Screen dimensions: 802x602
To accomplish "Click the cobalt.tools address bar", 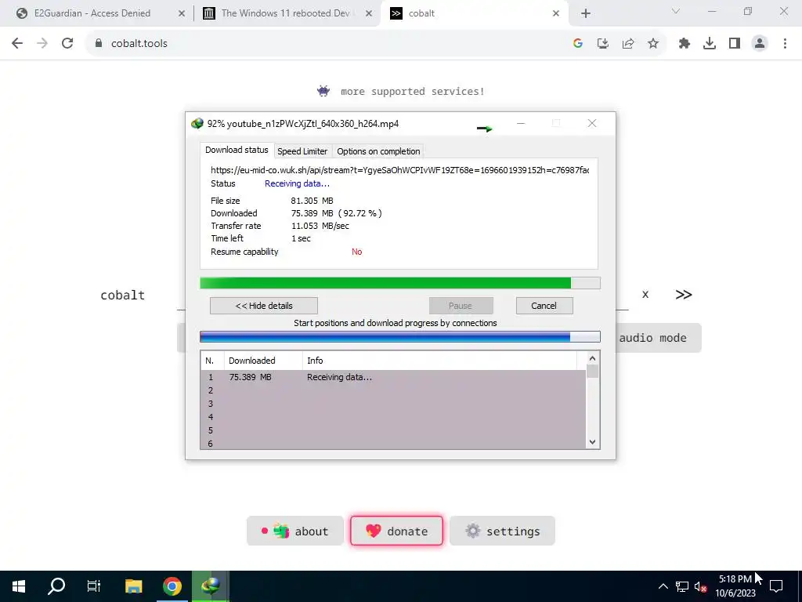I will (327, 44).
